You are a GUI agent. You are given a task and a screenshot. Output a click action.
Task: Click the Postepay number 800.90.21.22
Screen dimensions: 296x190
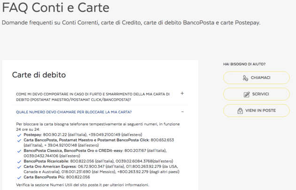[x=55, y=135]
